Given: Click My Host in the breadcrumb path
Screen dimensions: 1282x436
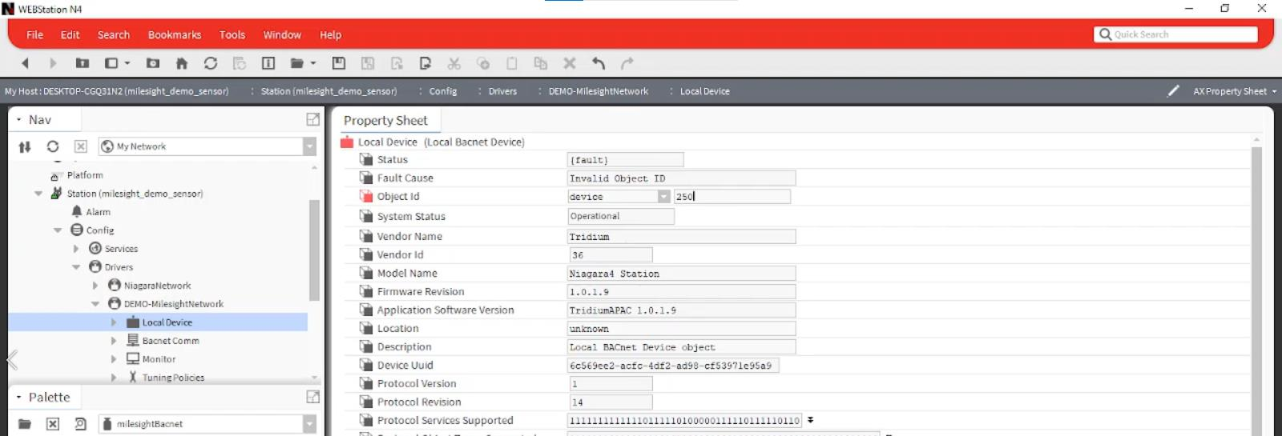Looking at the screenshot, I should point(117,91).
